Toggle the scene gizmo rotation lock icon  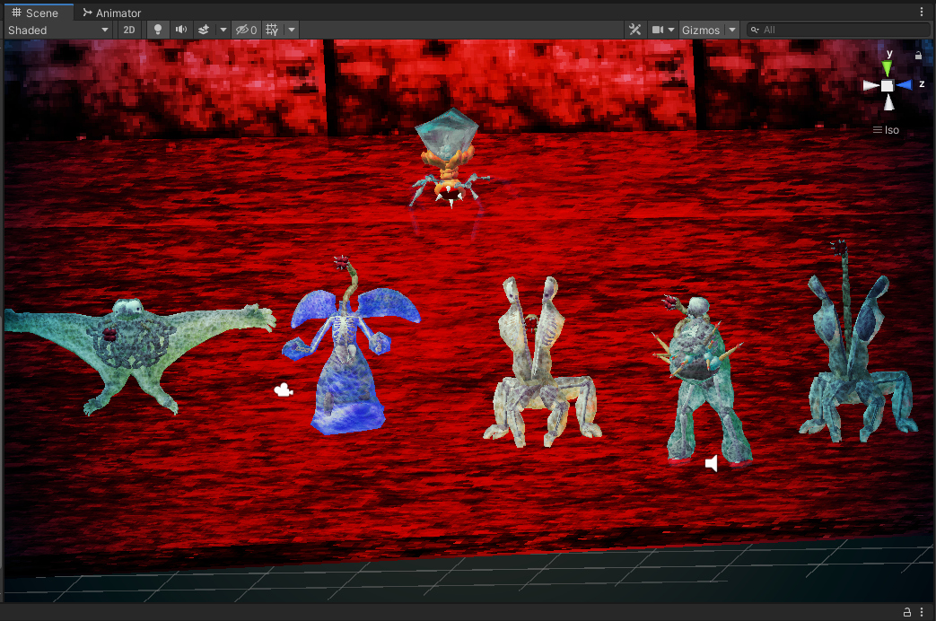[918, 56]
